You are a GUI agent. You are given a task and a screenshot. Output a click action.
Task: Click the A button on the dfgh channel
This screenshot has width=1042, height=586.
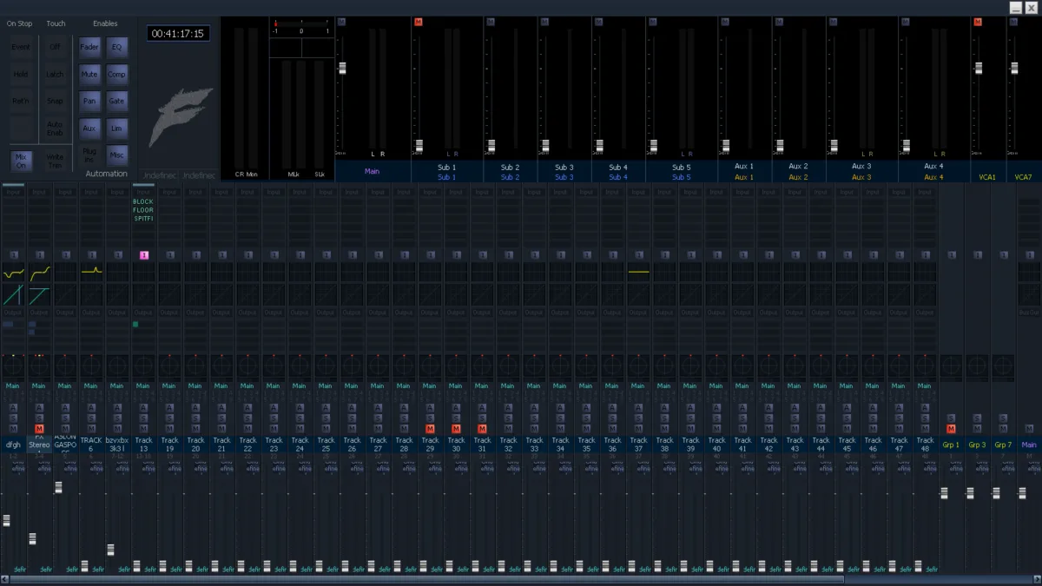pyautogui.click(x=13, y=407)
